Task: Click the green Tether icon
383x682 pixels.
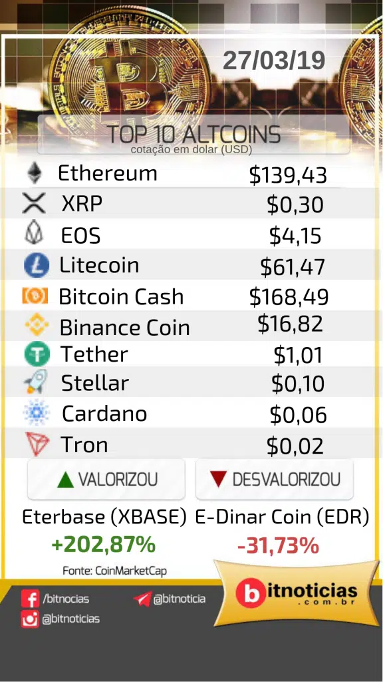Action: (37, 354)
